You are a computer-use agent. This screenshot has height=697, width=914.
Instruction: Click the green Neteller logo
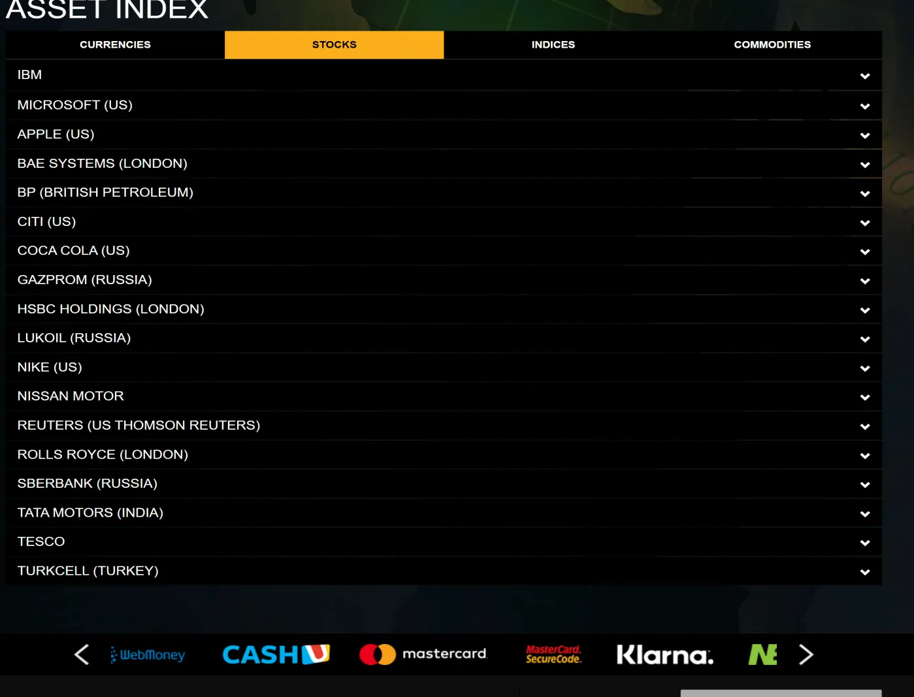pyautogui.click(x=762, y=655)
